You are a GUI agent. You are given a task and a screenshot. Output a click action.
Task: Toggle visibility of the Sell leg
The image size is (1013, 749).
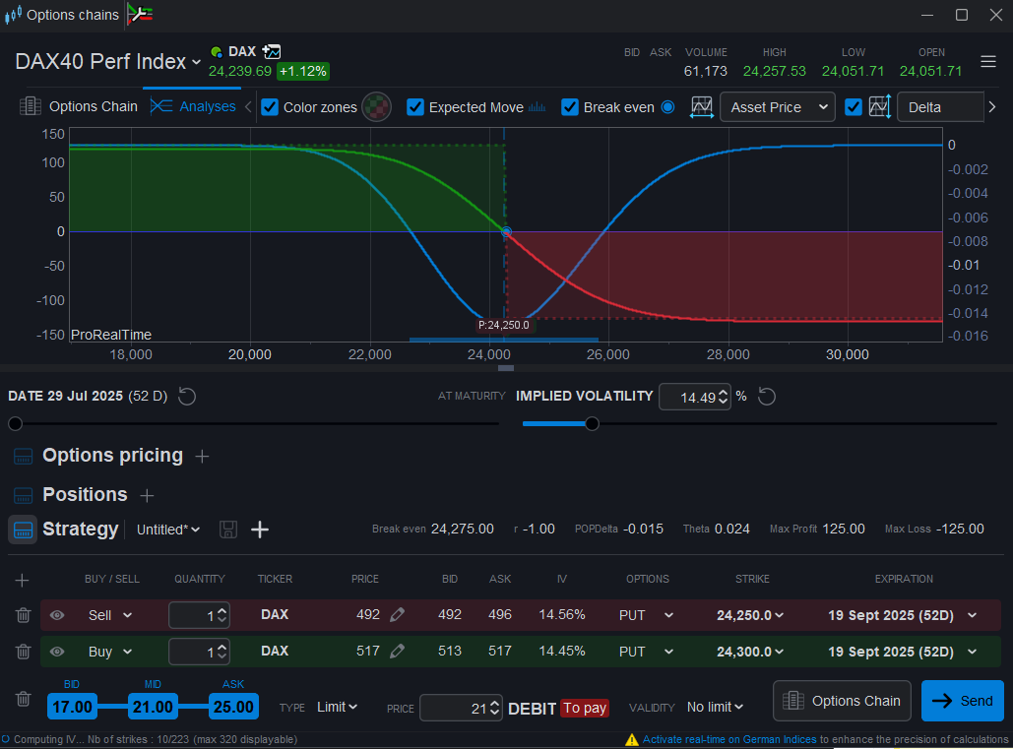coord(57,615)
